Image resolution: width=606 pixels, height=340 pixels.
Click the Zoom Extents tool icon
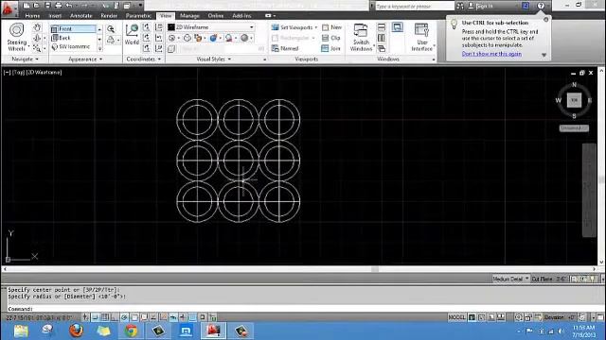coord(37,48)
